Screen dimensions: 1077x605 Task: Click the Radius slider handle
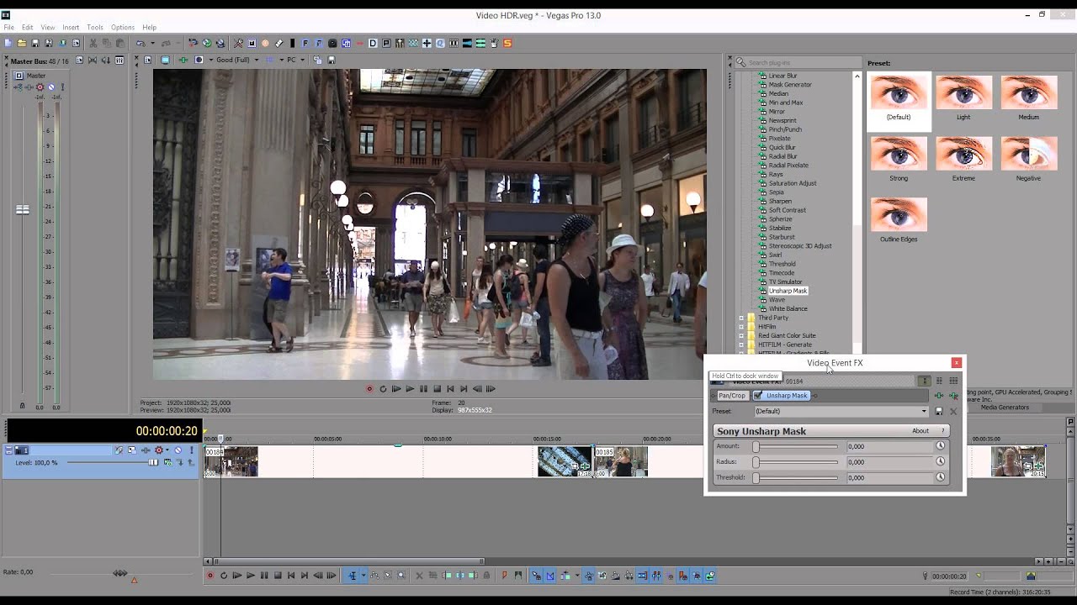click(x=756, y=461)
